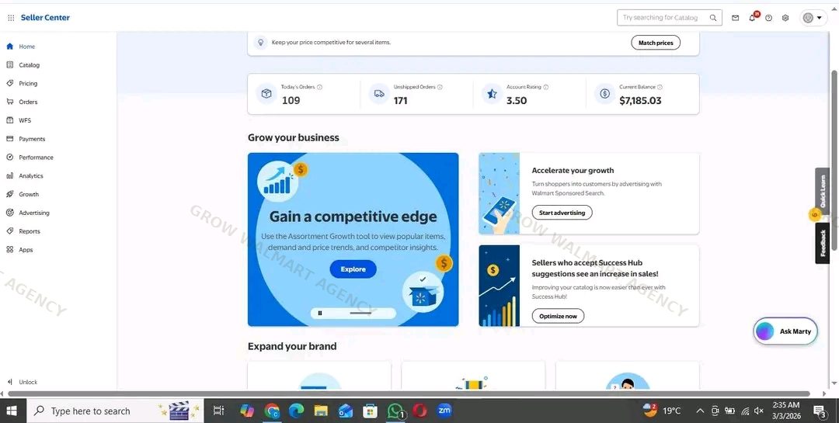Open the mail inbox icon
839x423 pixels.
coord(735,18)
